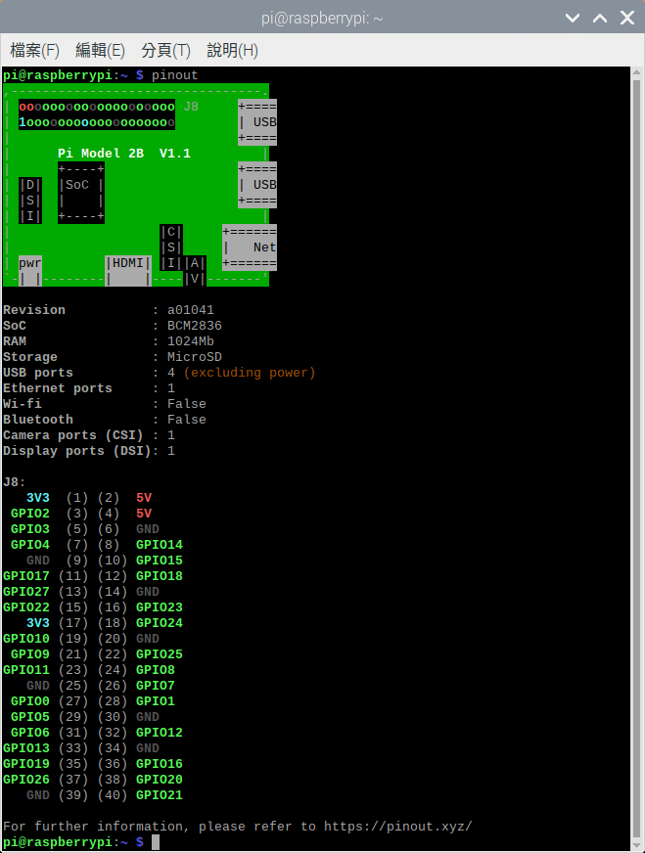Click the '(excluding power)' orange text
Viewport: 645px width, 853px height.
tap(250, 373)
